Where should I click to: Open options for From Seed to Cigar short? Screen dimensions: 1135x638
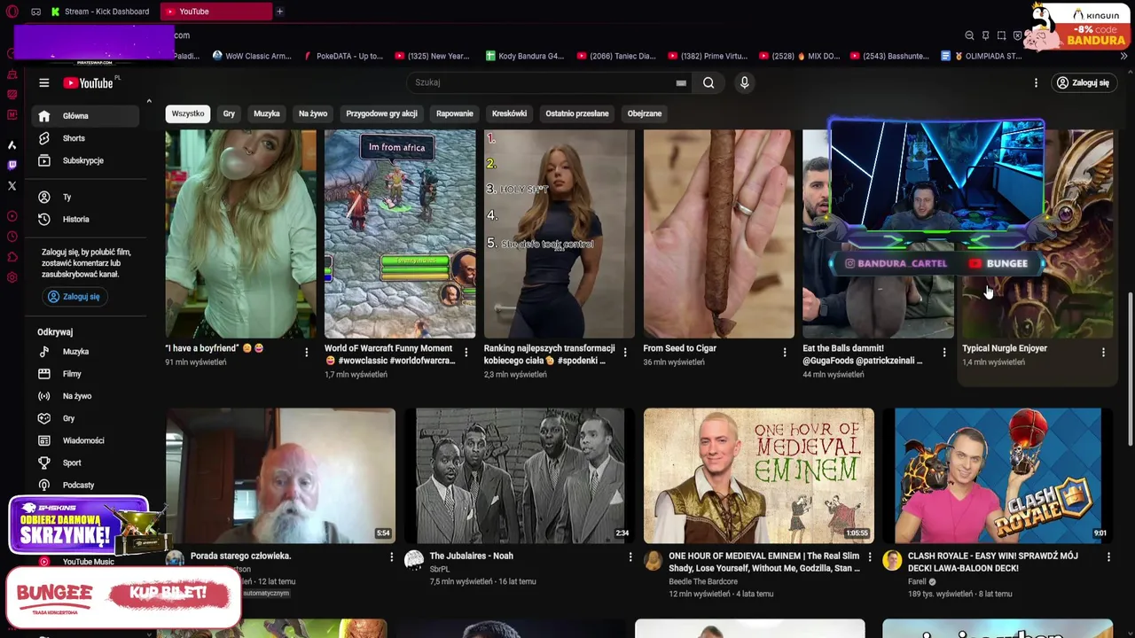point(785,353)
